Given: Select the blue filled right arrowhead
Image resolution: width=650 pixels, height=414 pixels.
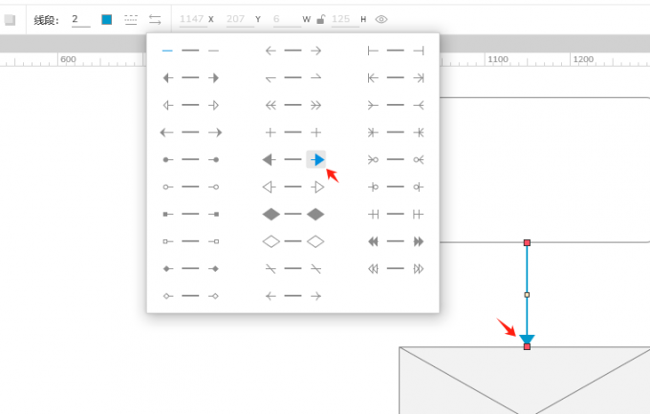Looking at the screenshot, I should point(316,159).
